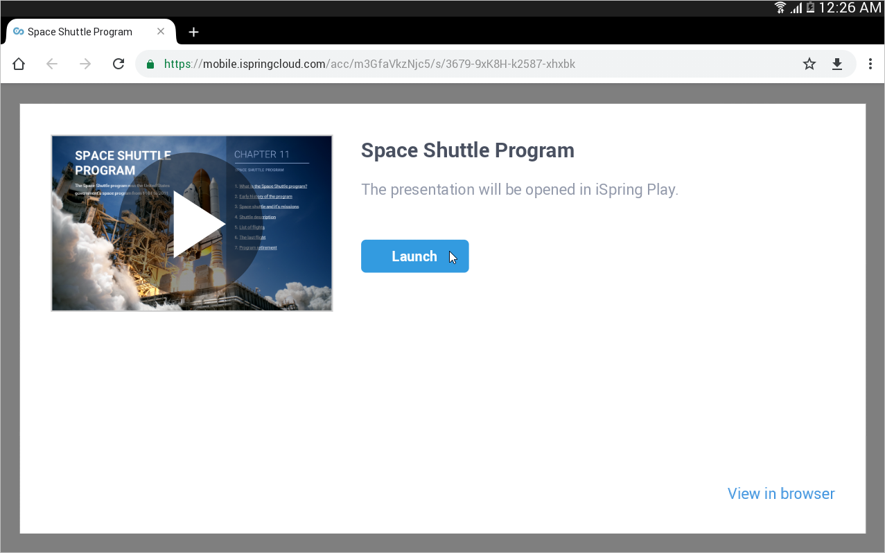885x553 pixels.
Task: Play the Space Shuttle presentation thumbnail
Action: 192,223
